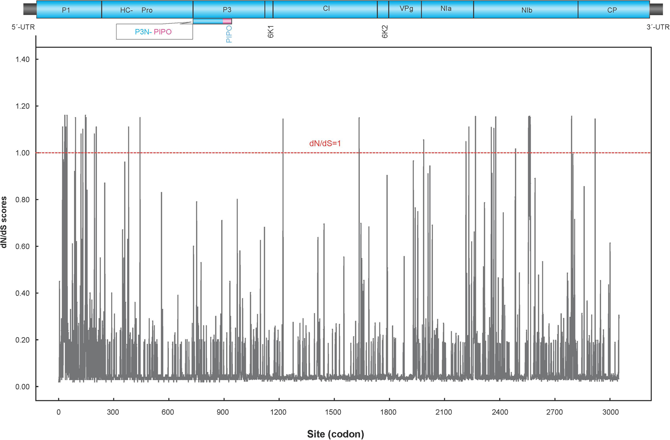
Task: Click the 0.40 y-axis tick label
Action: [23, 293]
